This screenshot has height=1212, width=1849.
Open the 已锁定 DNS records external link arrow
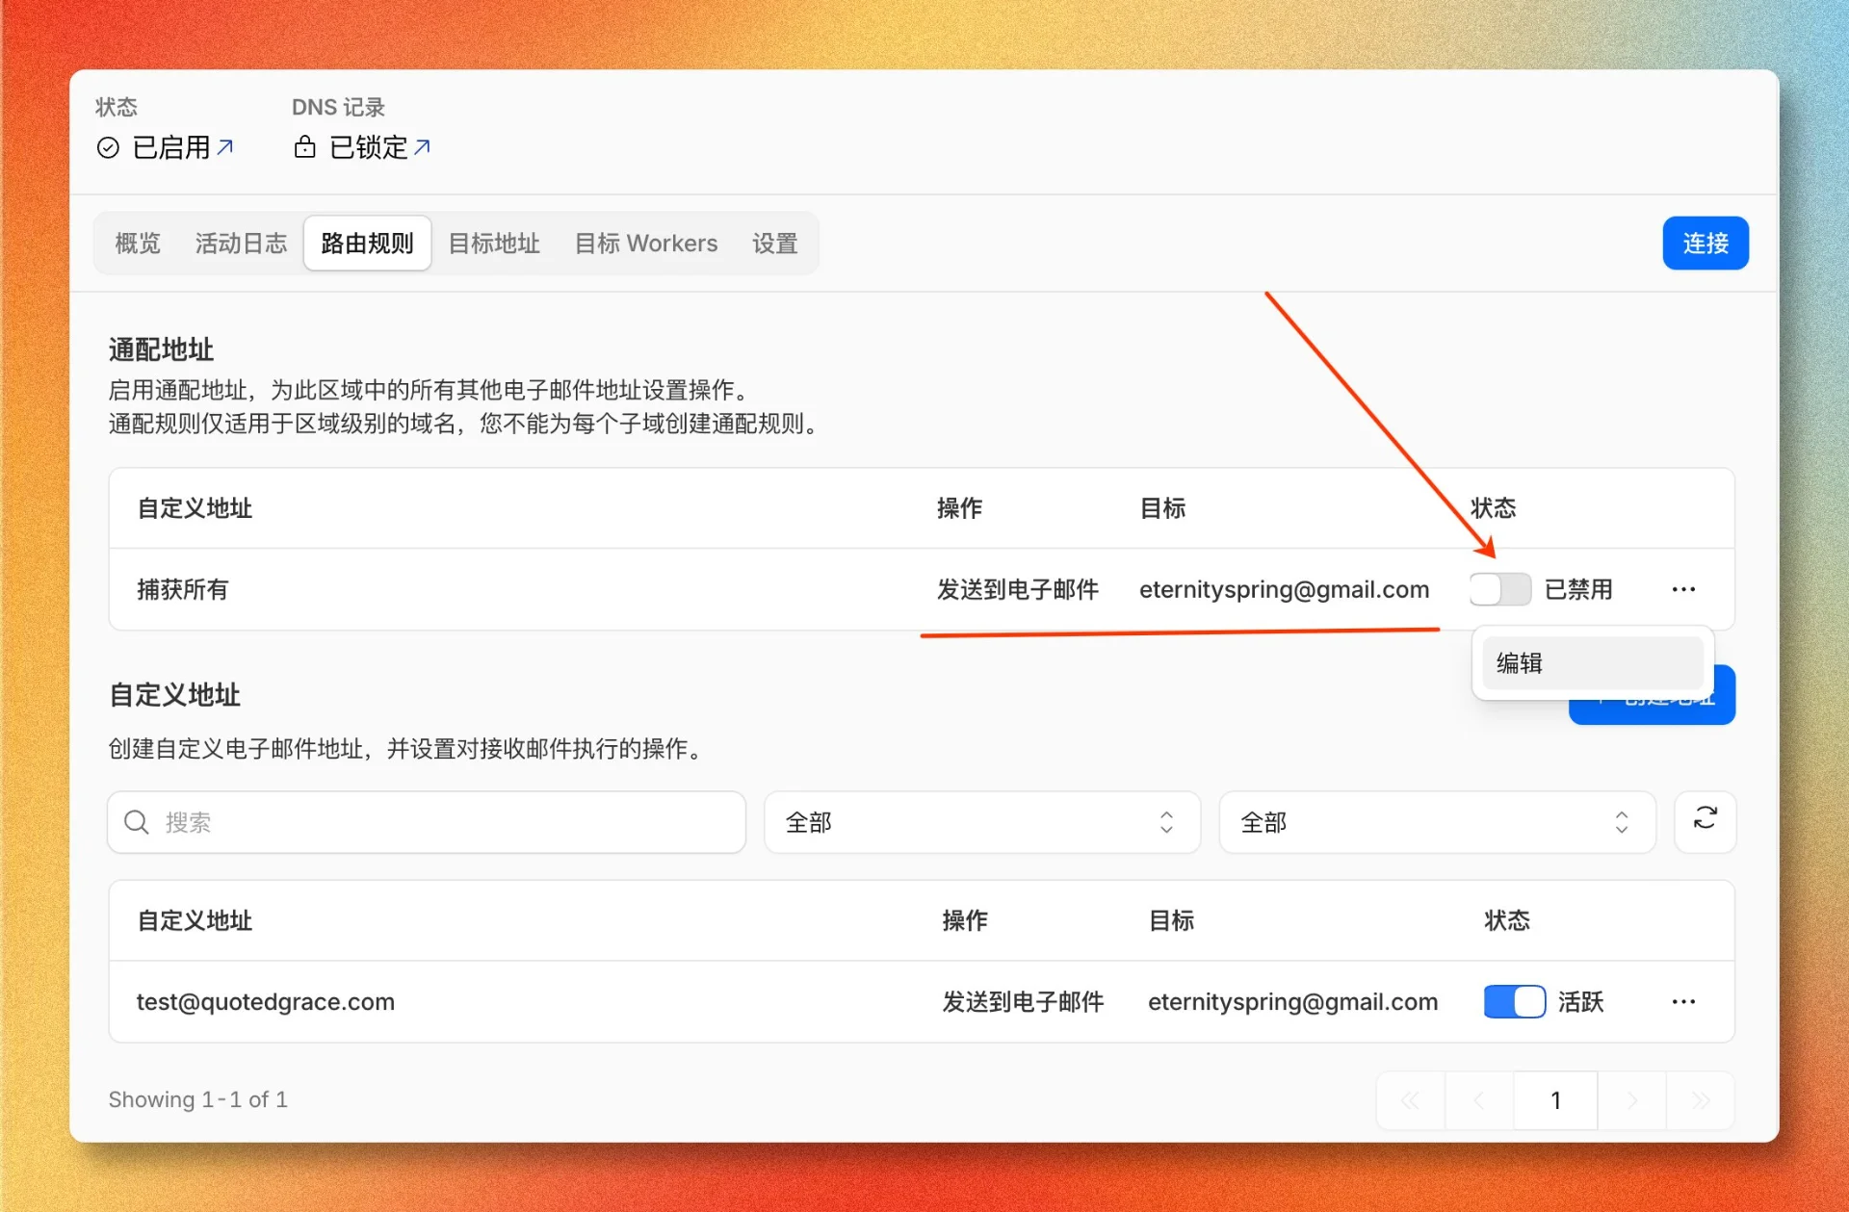click(422, 147)
